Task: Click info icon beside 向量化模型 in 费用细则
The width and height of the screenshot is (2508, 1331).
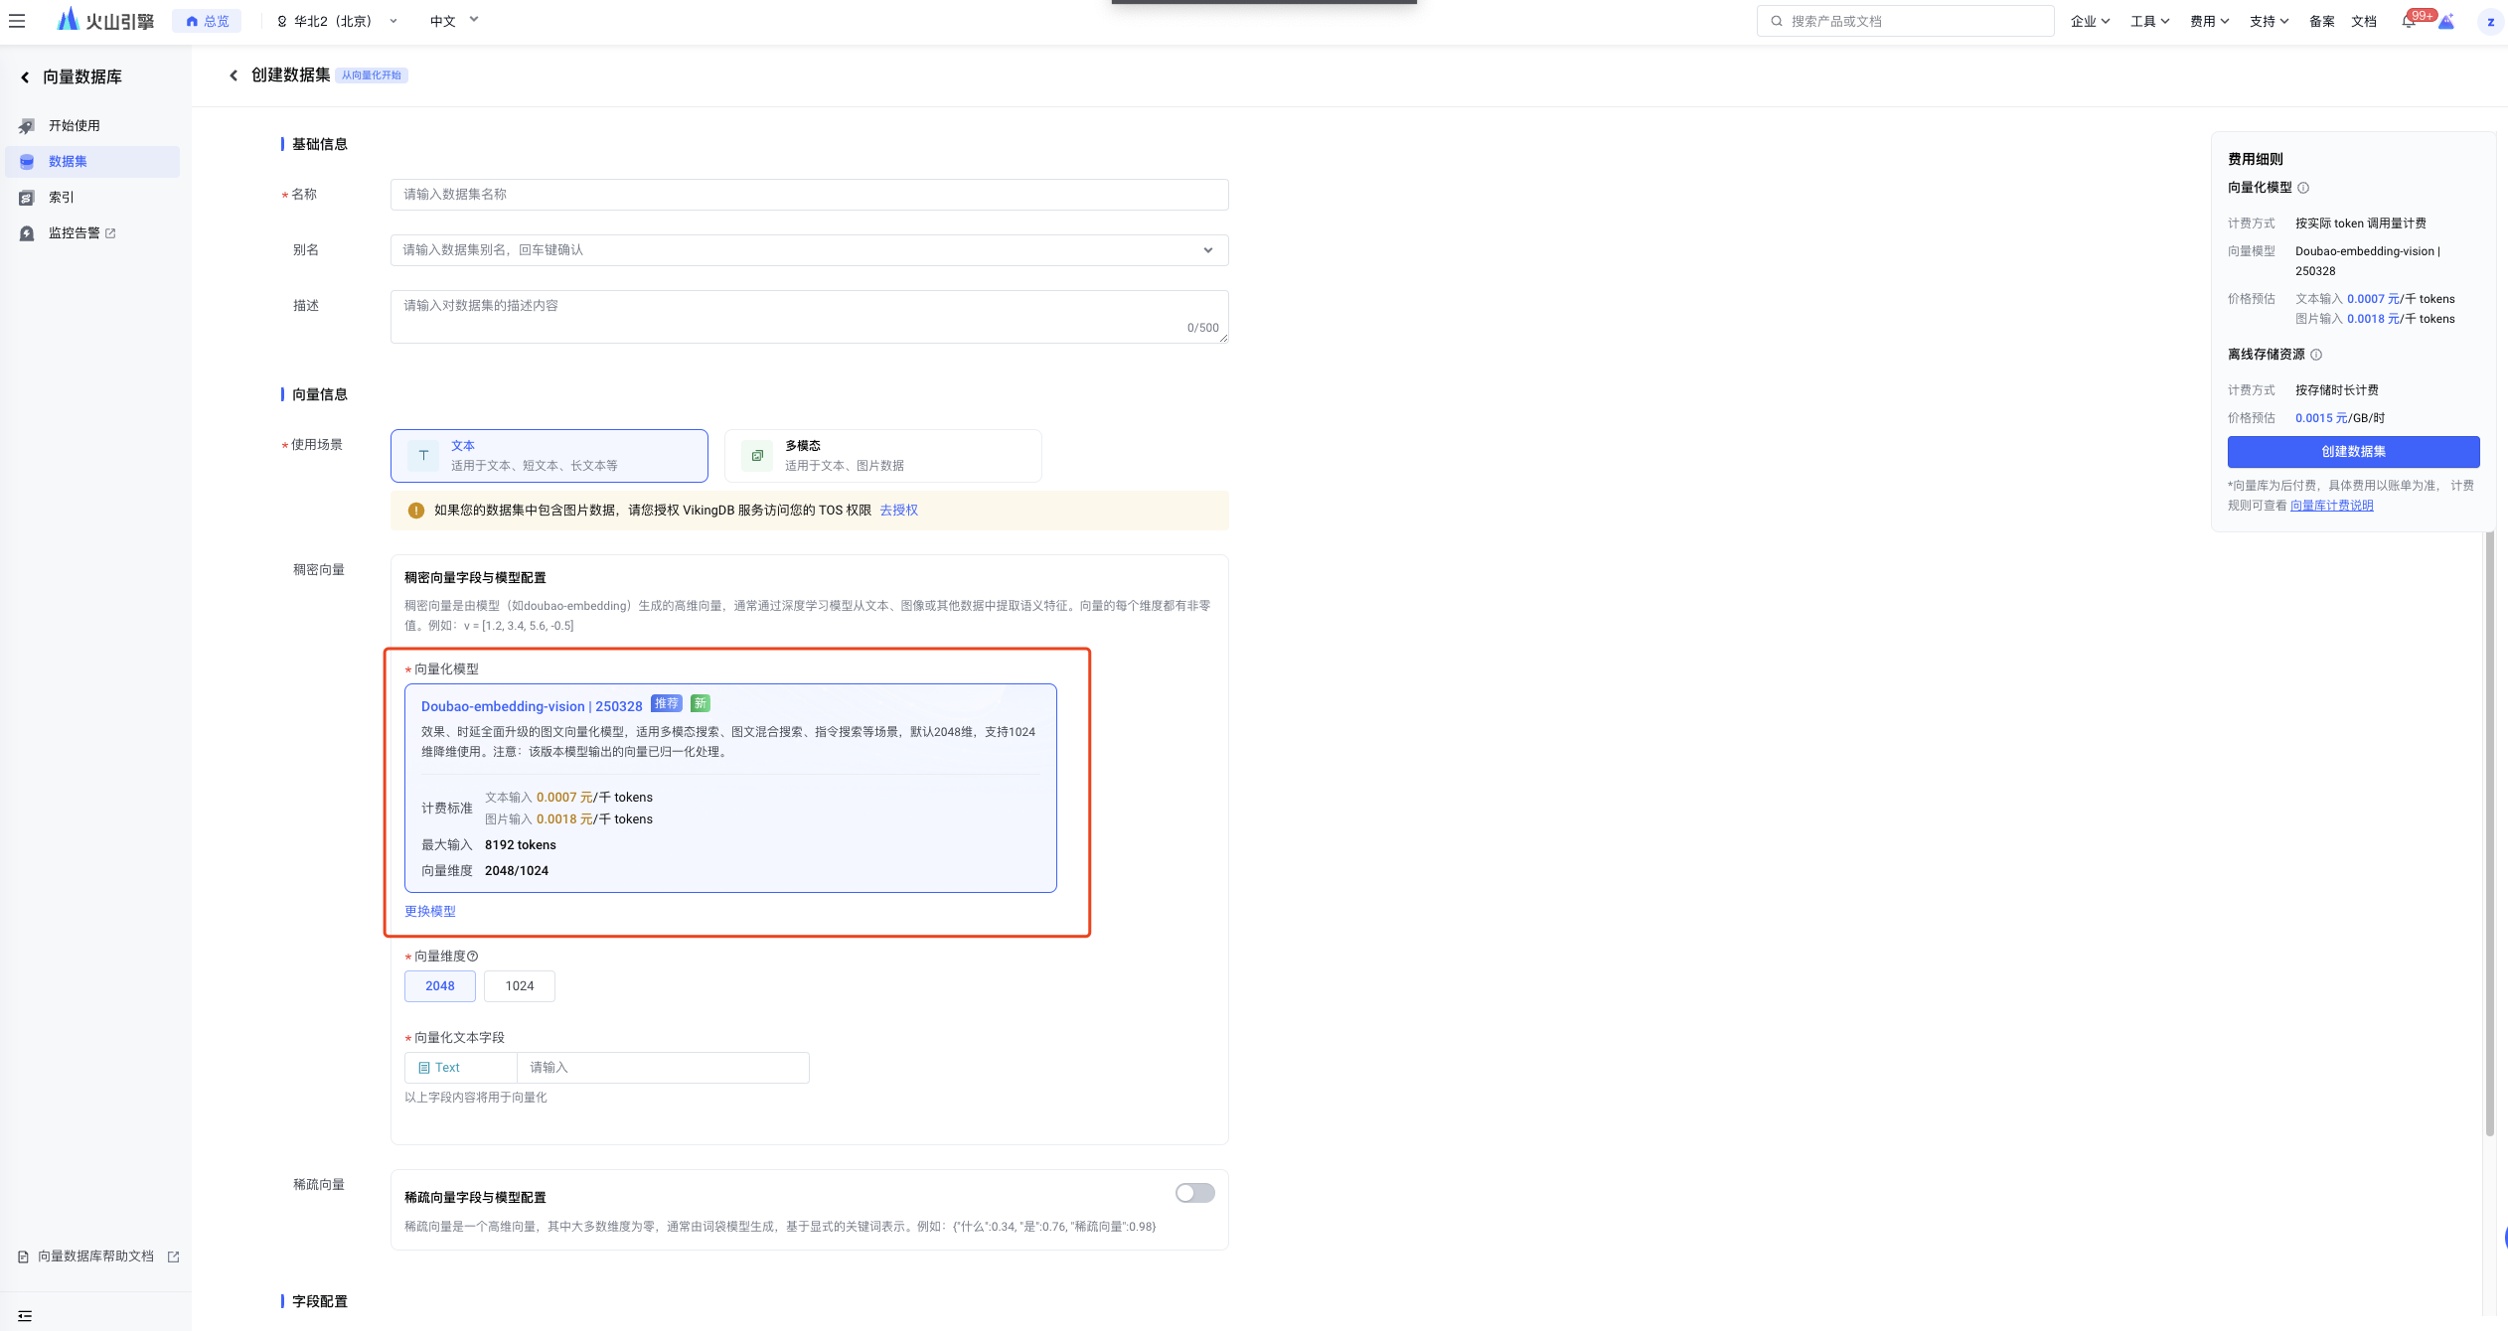Action: (2303, 188)
